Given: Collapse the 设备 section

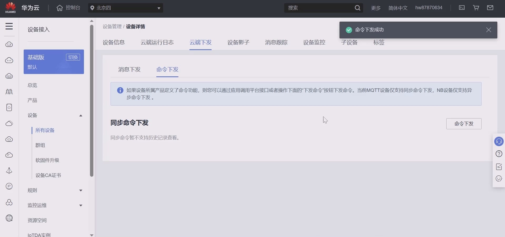Looking at the screenshot, I should tap(81, 116).
